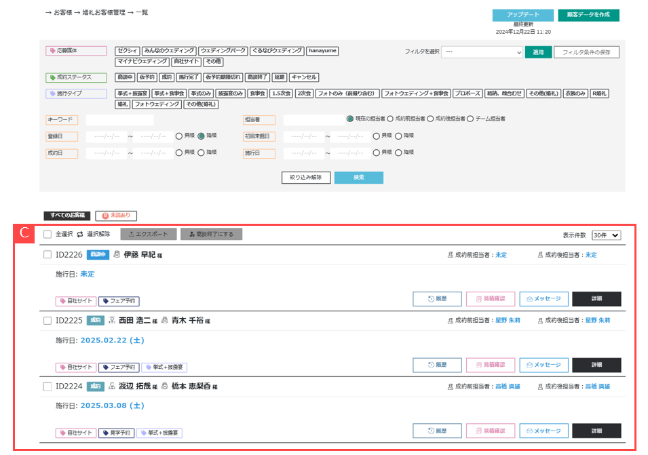Open メッセージ envelope button for ID2225

544,365
